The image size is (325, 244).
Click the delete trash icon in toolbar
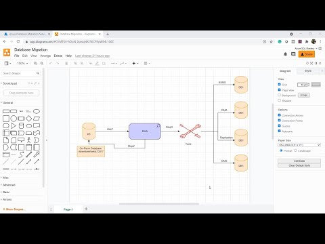tap(66, 64)
